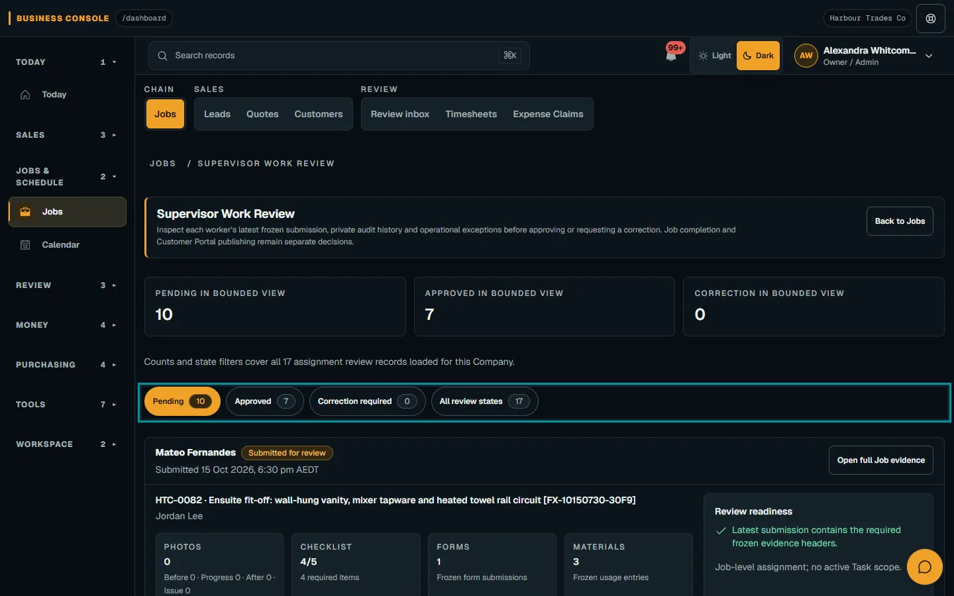Click the Today home icon in sidebar
This screenshot has width=954, height=596.
25,95
